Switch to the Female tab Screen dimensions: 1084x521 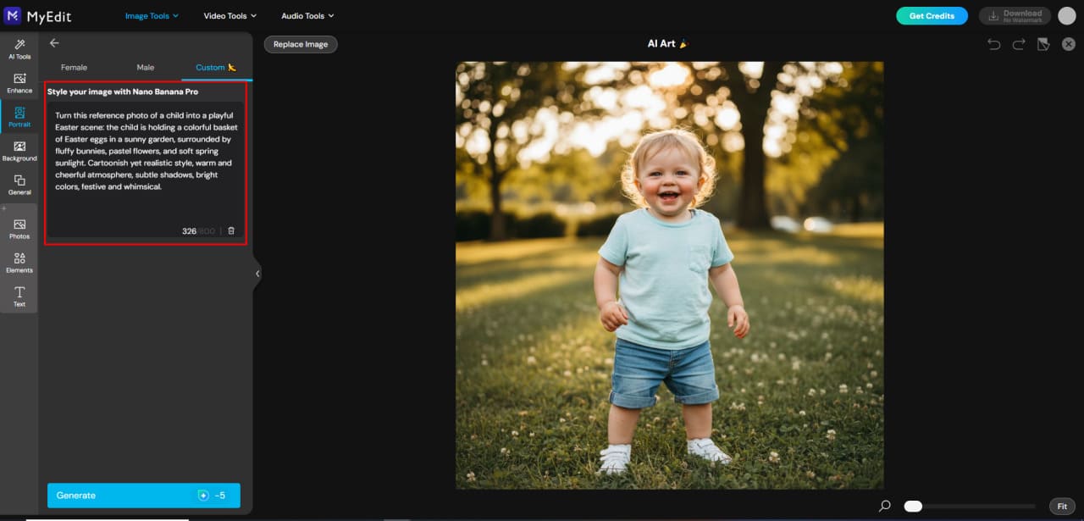[x=74, y=68]
